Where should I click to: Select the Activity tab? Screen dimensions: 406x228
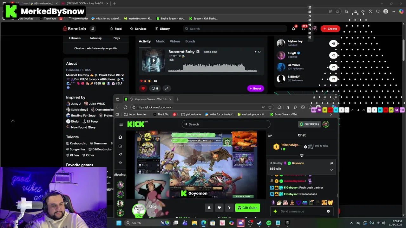point(145,41)
